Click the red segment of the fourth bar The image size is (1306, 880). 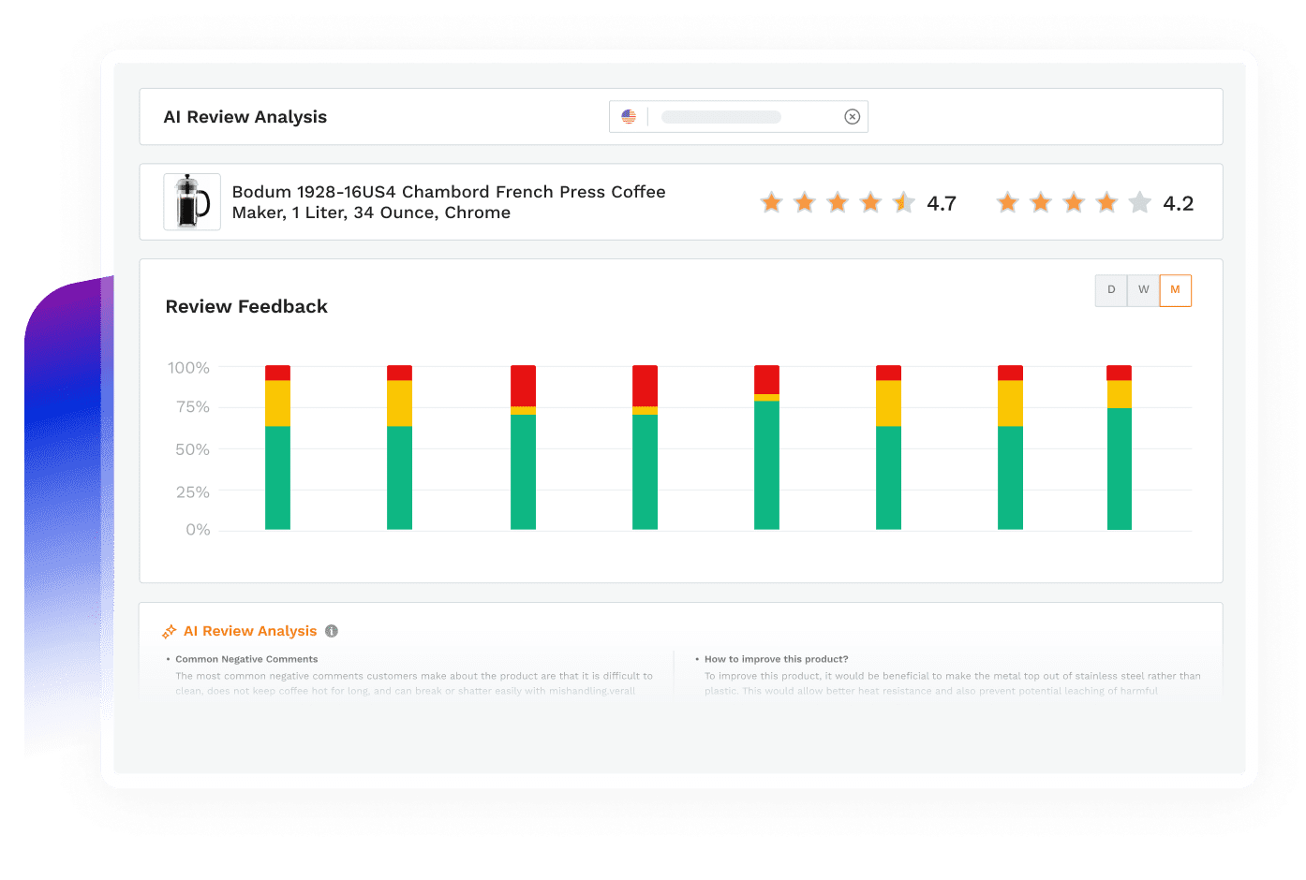(x=645, y=386)
